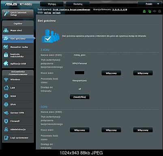The width and height of the screenshot is (163, 156).
Task: Click the USB status icon in header
Action: [154, 11]
